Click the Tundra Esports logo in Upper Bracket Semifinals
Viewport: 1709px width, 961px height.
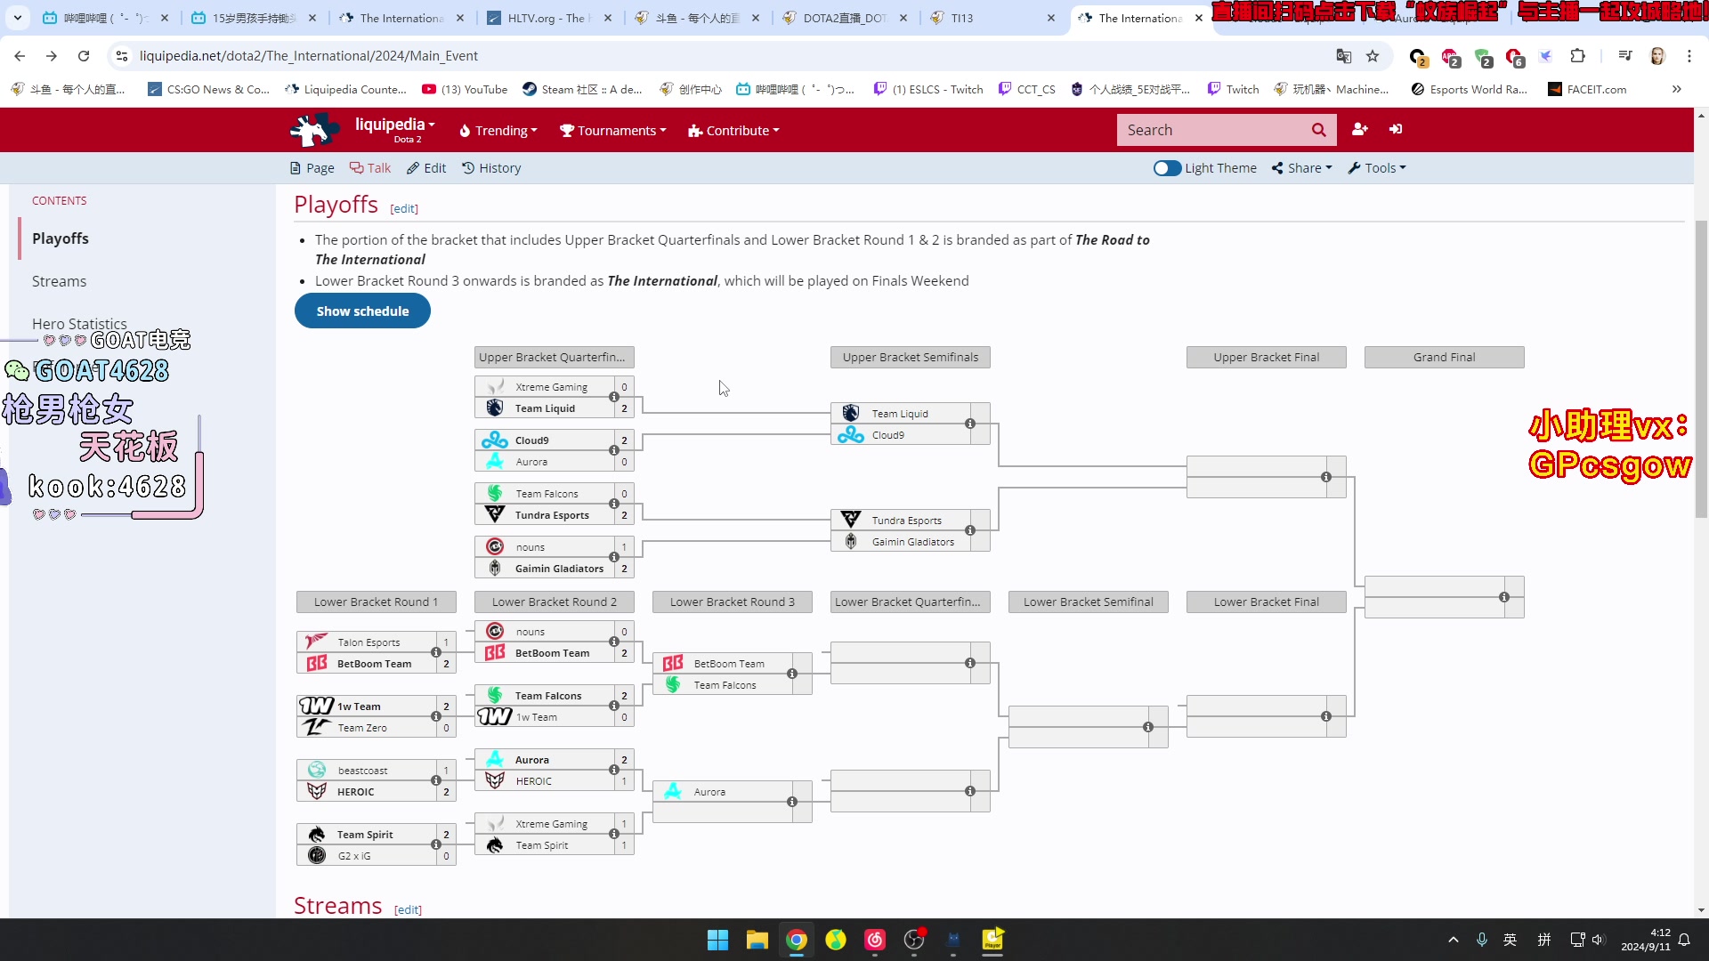[x=851, y=520]
